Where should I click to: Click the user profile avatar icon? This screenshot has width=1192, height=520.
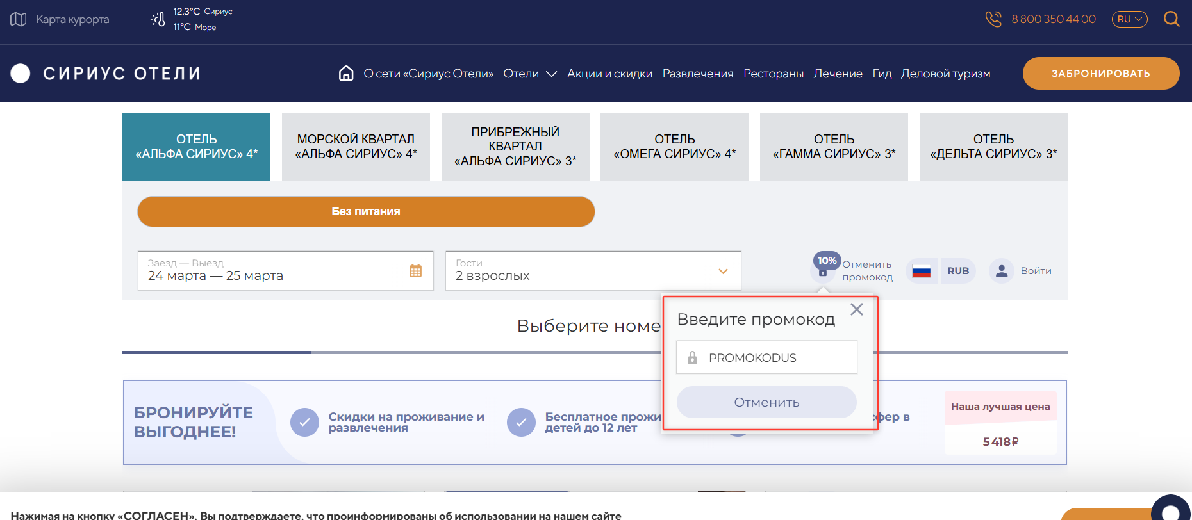click(x=1001, y=271)
